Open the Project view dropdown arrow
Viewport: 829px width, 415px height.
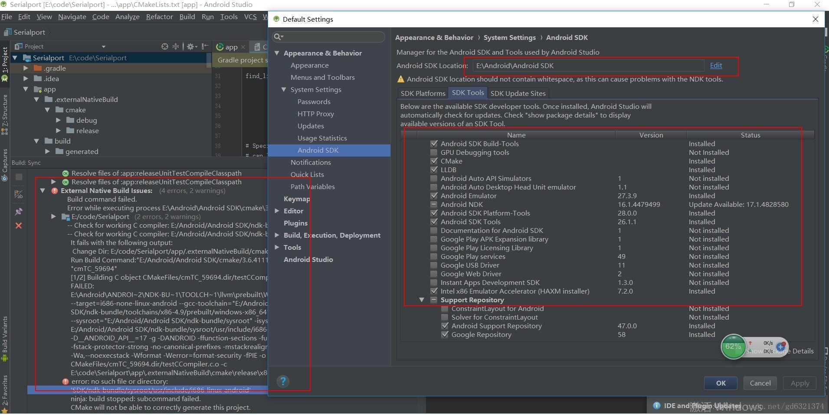[x=103, y=47]
